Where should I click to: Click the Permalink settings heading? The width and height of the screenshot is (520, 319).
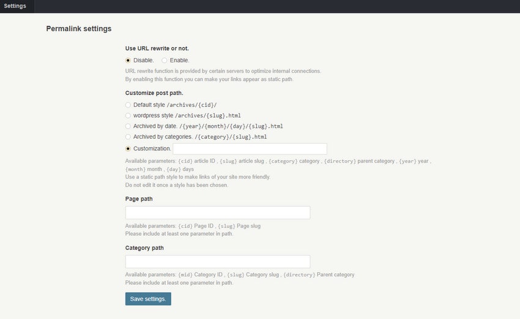point(79,29)
